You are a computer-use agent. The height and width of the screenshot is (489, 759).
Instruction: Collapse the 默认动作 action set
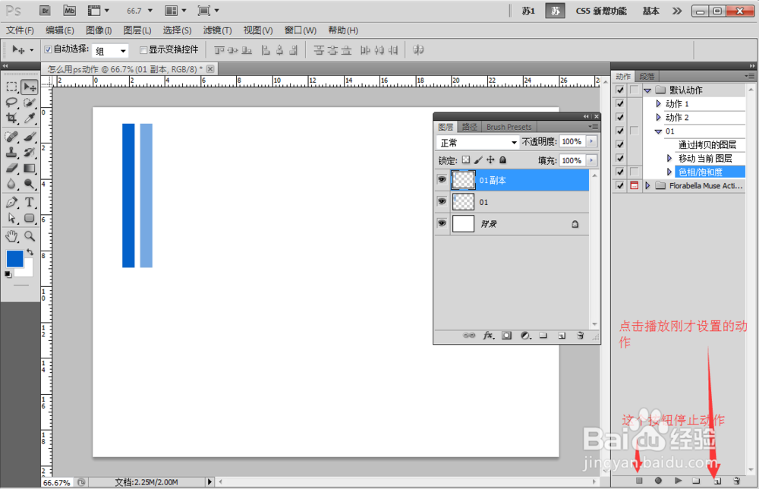(x=647, y=90)
